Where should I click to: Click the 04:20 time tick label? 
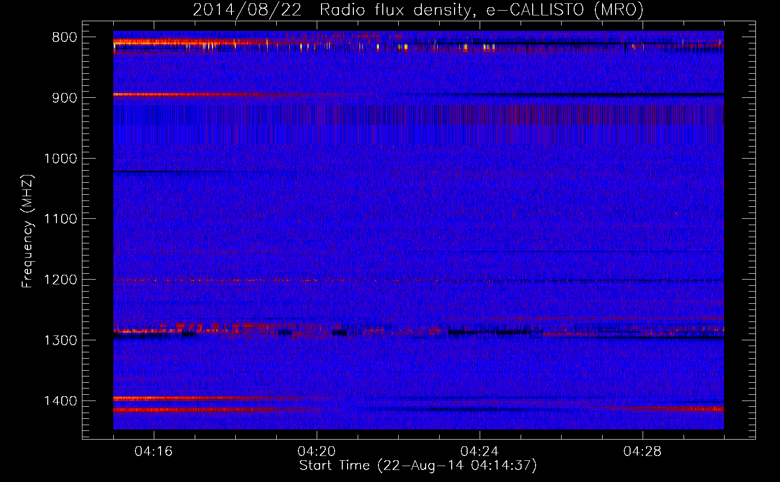click(x=316, y=452)
